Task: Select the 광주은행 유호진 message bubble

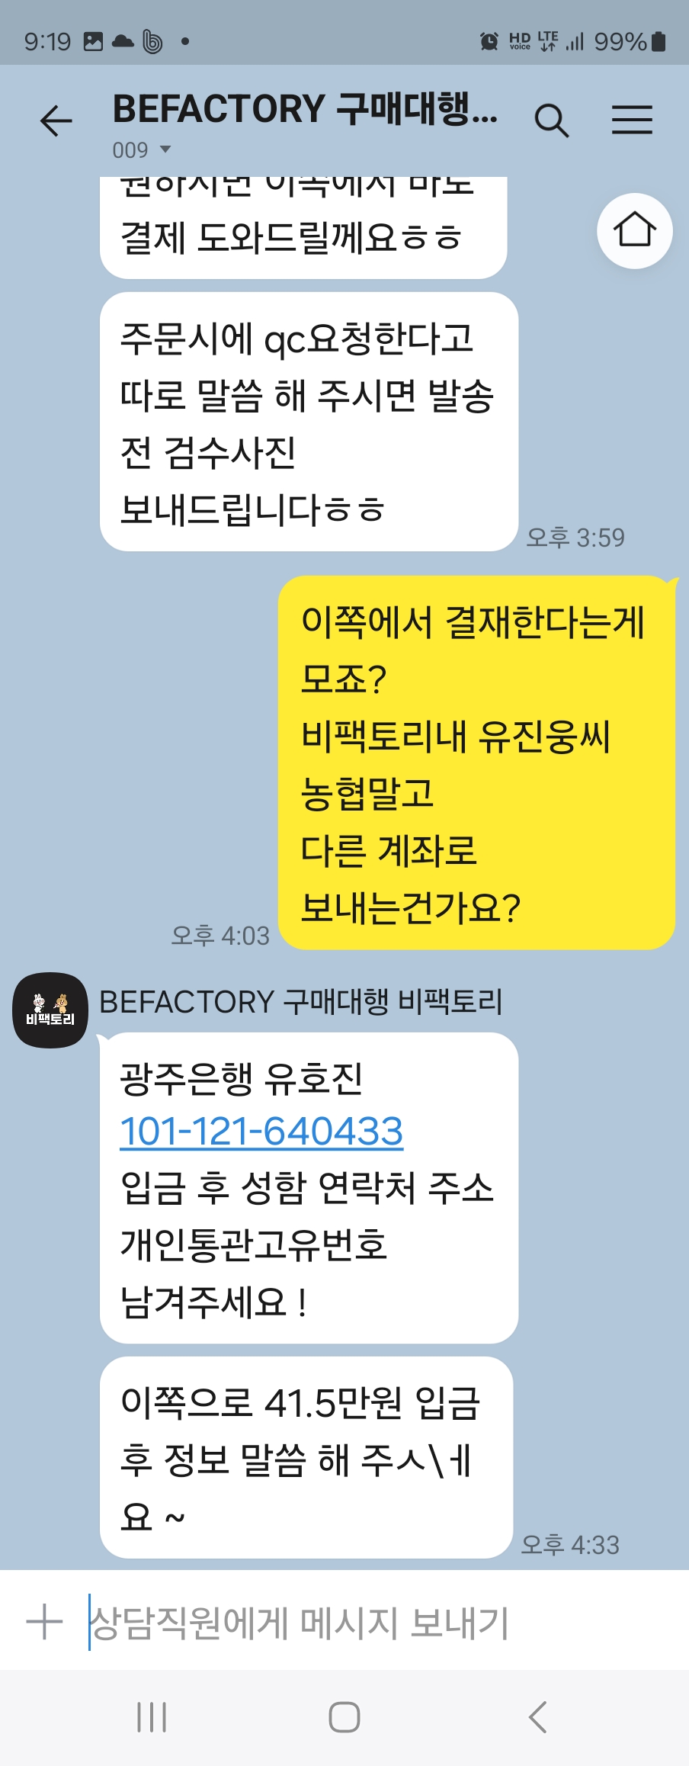Action: 309,1188
